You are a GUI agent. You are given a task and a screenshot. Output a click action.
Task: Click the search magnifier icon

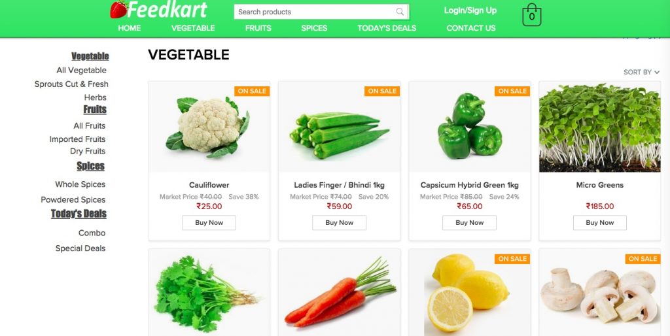[x=400, y=12]
